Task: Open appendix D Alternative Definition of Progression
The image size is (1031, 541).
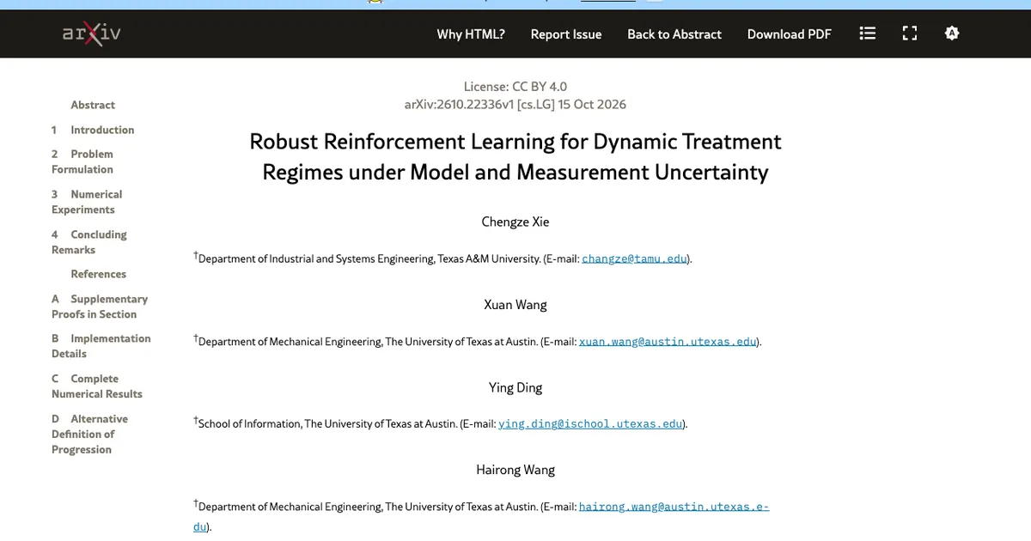Action: pos(89,434)
